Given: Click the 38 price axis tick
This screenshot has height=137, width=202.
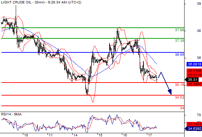Looking at the screenshot, I should [x=199, y=31].
